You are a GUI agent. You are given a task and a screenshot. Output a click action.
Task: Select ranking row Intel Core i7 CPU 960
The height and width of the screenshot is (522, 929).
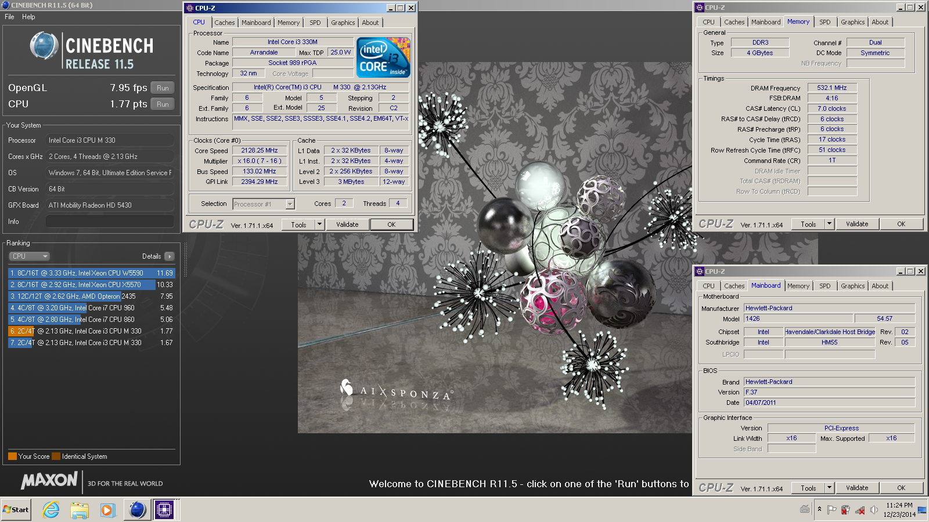point(92,308)
